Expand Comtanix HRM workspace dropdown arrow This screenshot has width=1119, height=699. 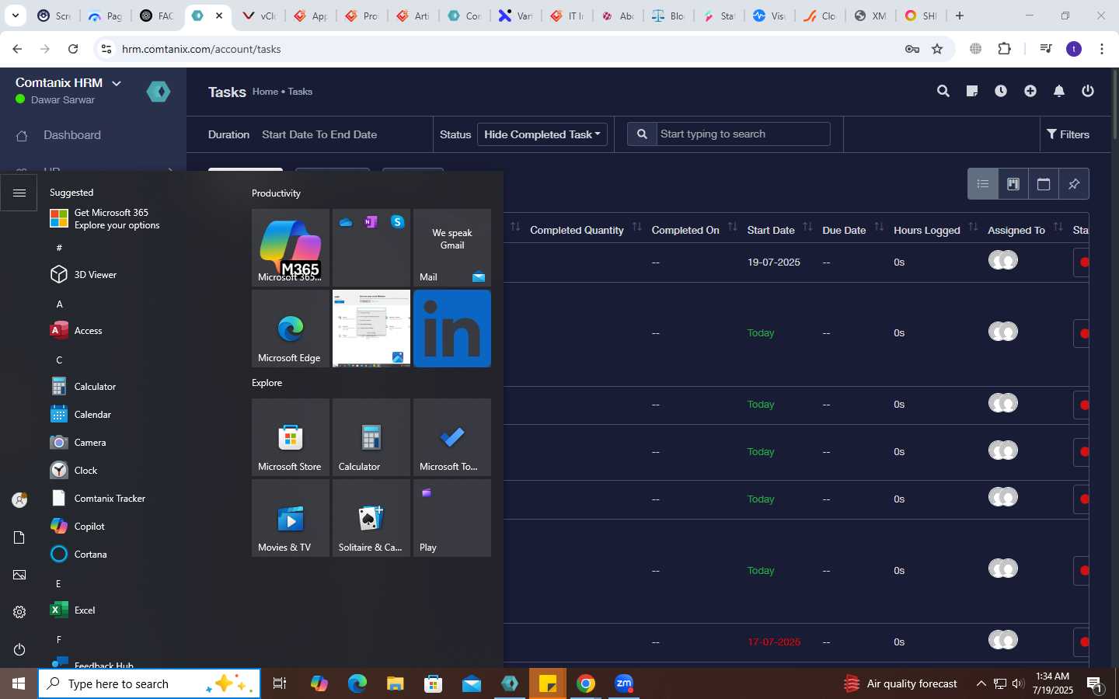click(x=117, y=83)
